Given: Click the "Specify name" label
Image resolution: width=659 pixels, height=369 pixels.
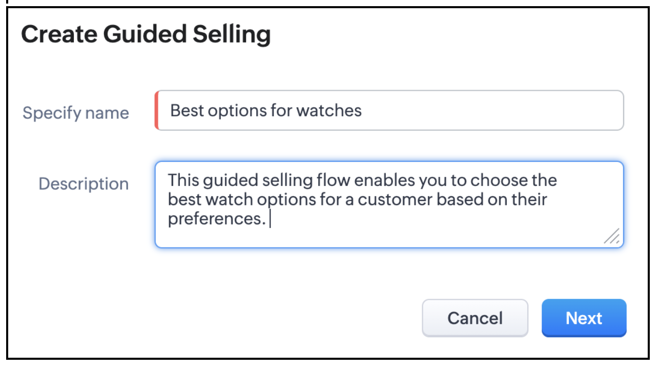Looking at the screenshot, I should coord(75,113).
